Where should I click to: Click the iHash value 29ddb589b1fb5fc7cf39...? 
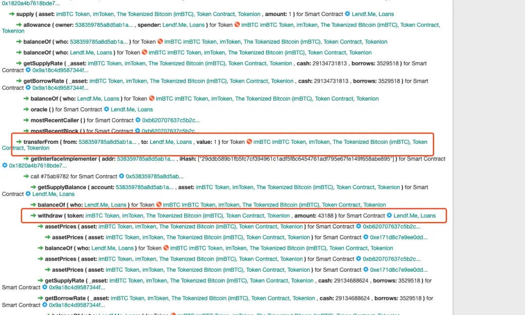tap(296, 158)
